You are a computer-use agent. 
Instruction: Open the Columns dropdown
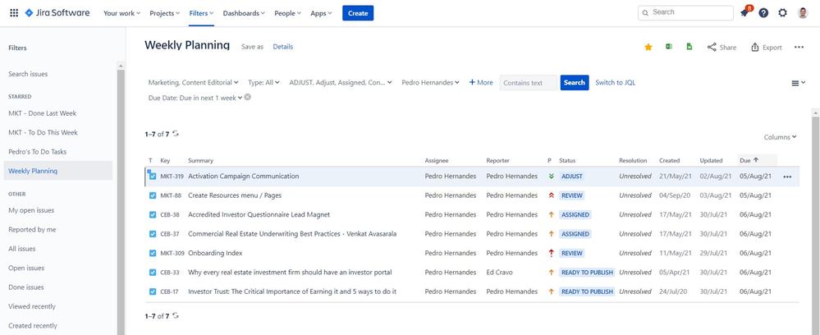coord(781,137)
